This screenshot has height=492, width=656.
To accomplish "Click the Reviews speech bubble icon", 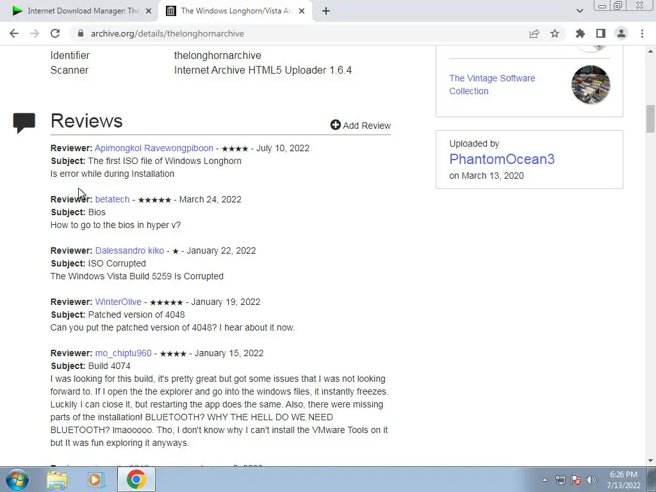I will click(x=24, y=123).
